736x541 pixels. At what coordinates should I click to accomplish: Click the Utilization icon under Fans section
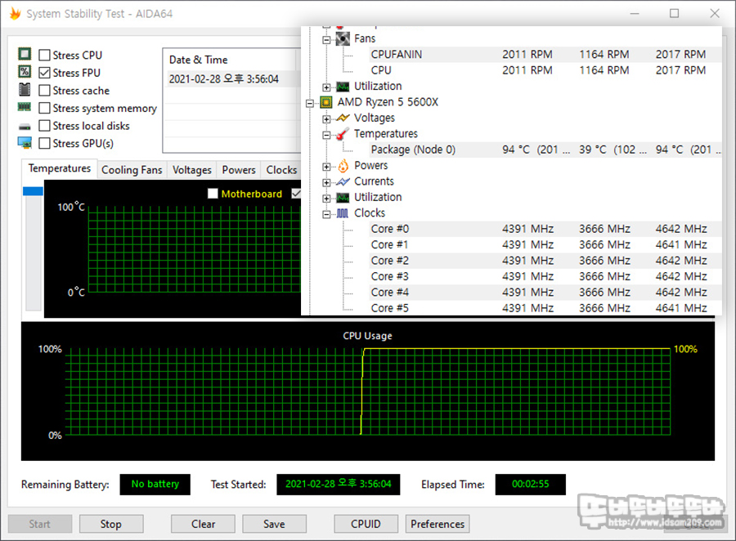tap(343, 87)
